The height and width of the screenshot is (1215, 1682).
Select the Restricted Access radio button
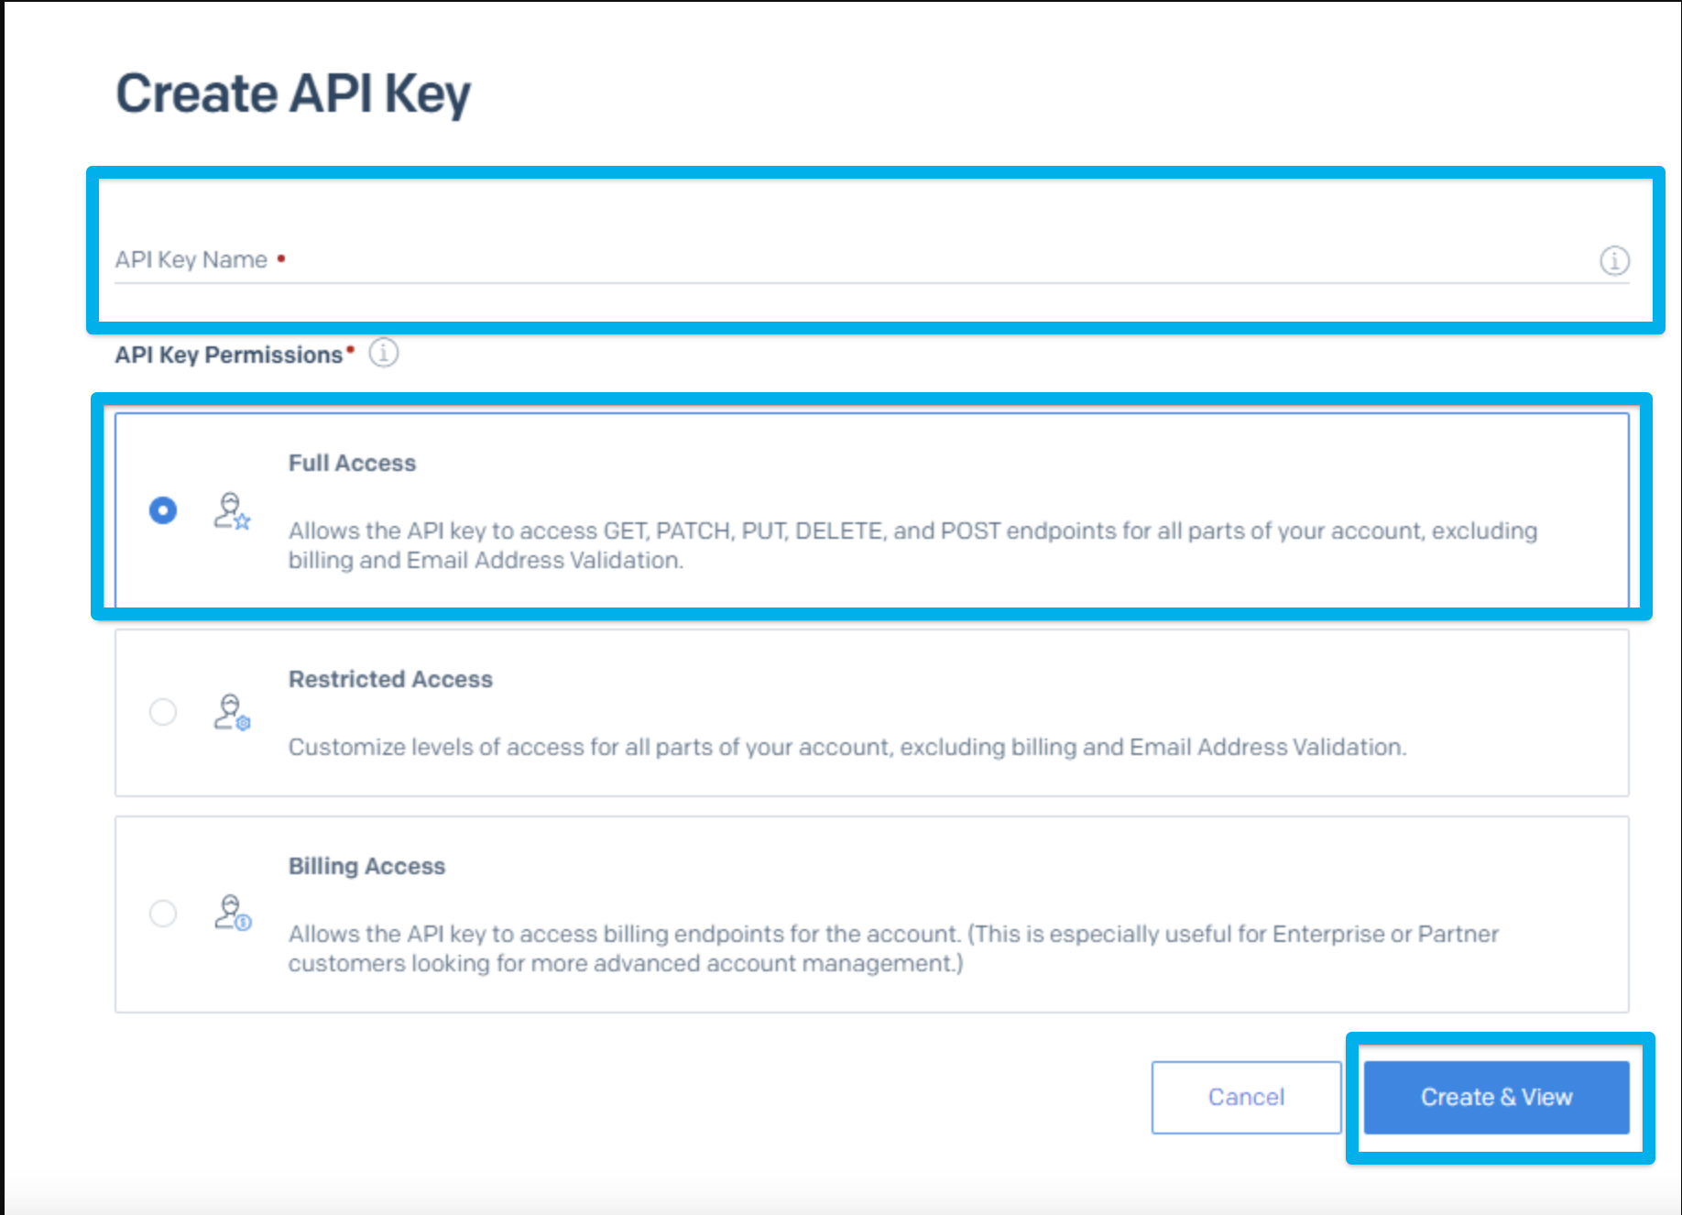pos(163,712)
